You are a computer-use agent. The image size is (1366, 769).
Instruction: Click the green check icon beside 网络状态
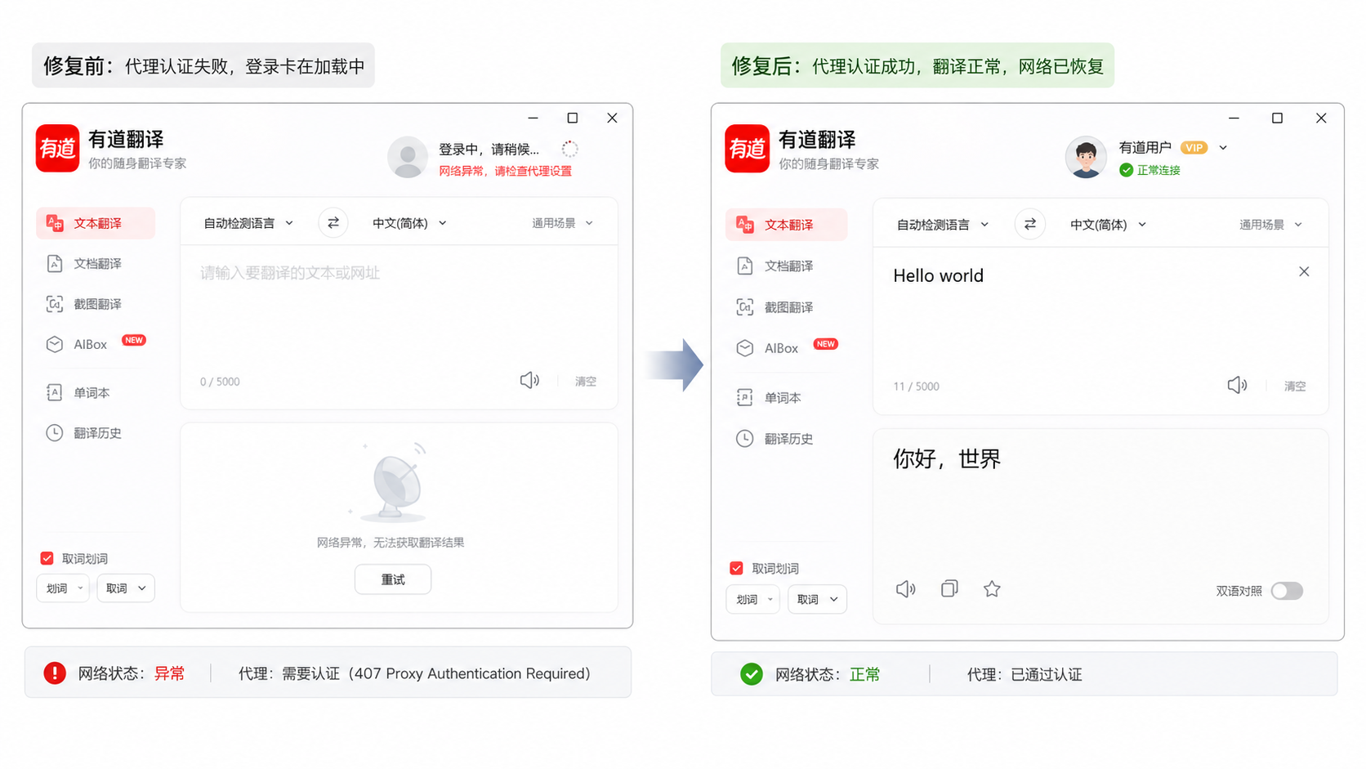point(752,674)
